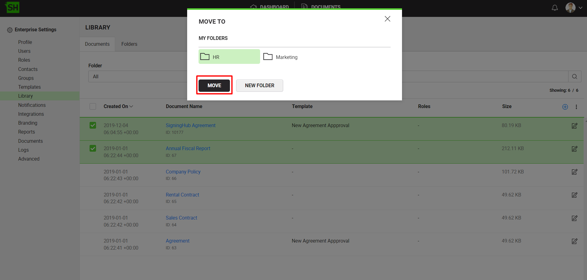Click the add column plus icon

coord(565,107)
